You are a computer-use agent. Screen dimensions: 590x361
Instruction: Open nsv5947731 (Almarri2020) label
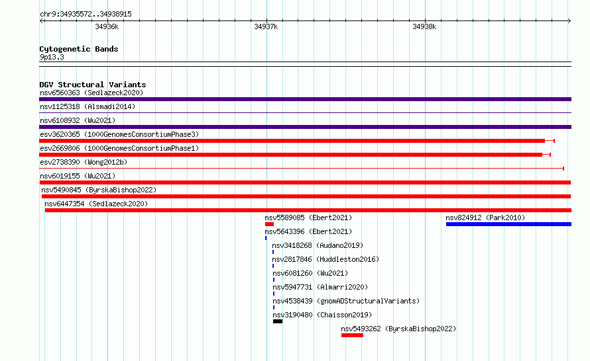[x=320, y=287]
